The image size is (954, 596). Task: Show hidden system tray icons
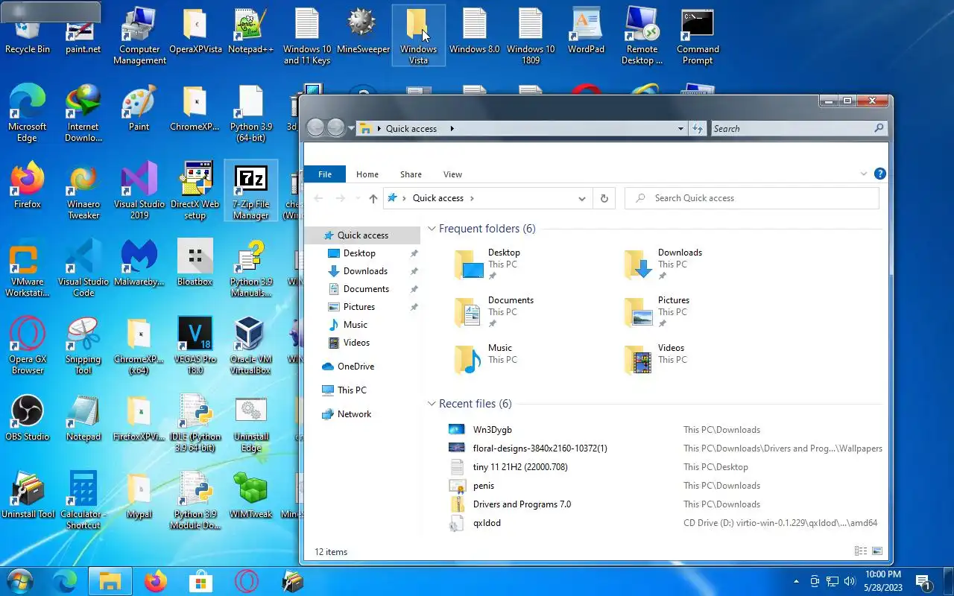pos(796,581)
